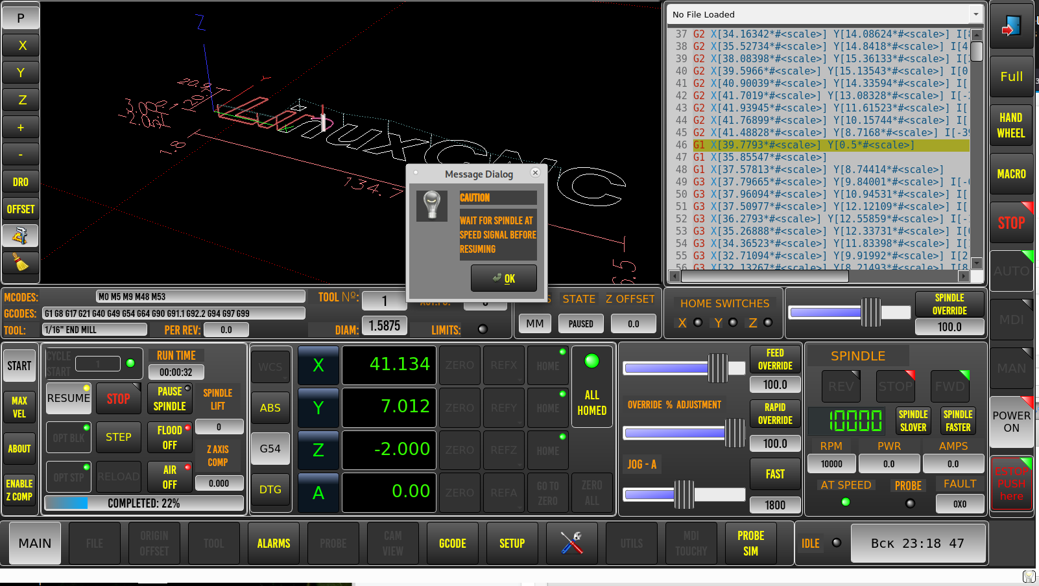Open MAX VEL setting

click(x=19, y=407)
